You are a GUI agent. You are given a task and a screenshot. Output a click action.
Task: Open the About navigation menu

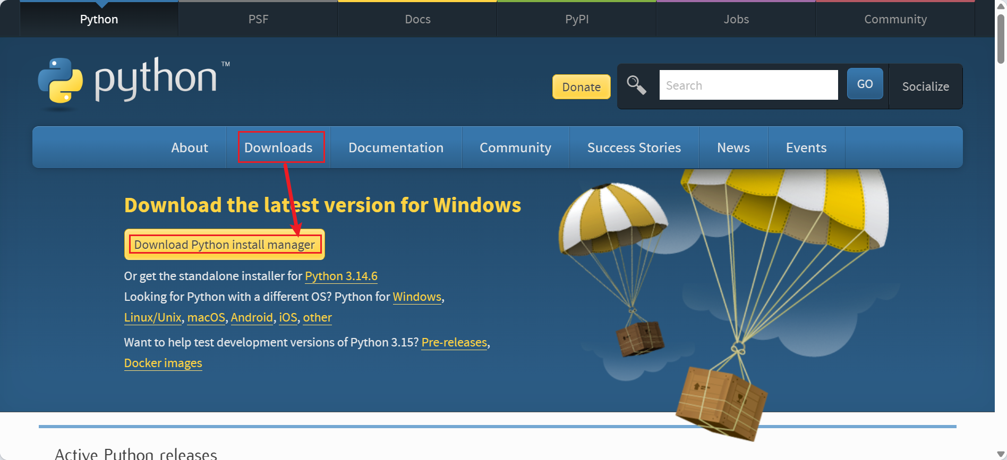tap(190, 147)
